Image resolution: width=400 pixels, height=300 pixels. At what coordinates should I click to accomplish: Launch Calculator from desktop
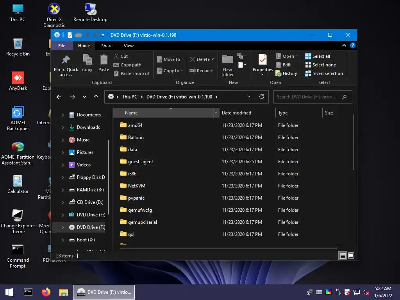point(18,184)
